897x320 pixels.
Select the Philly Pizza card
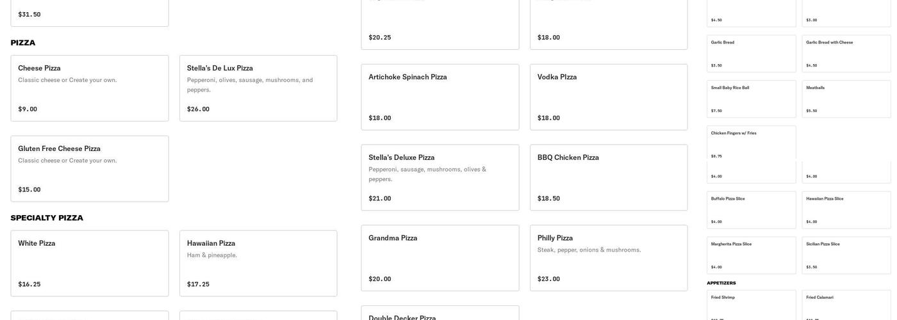click(x=609, y=258)
